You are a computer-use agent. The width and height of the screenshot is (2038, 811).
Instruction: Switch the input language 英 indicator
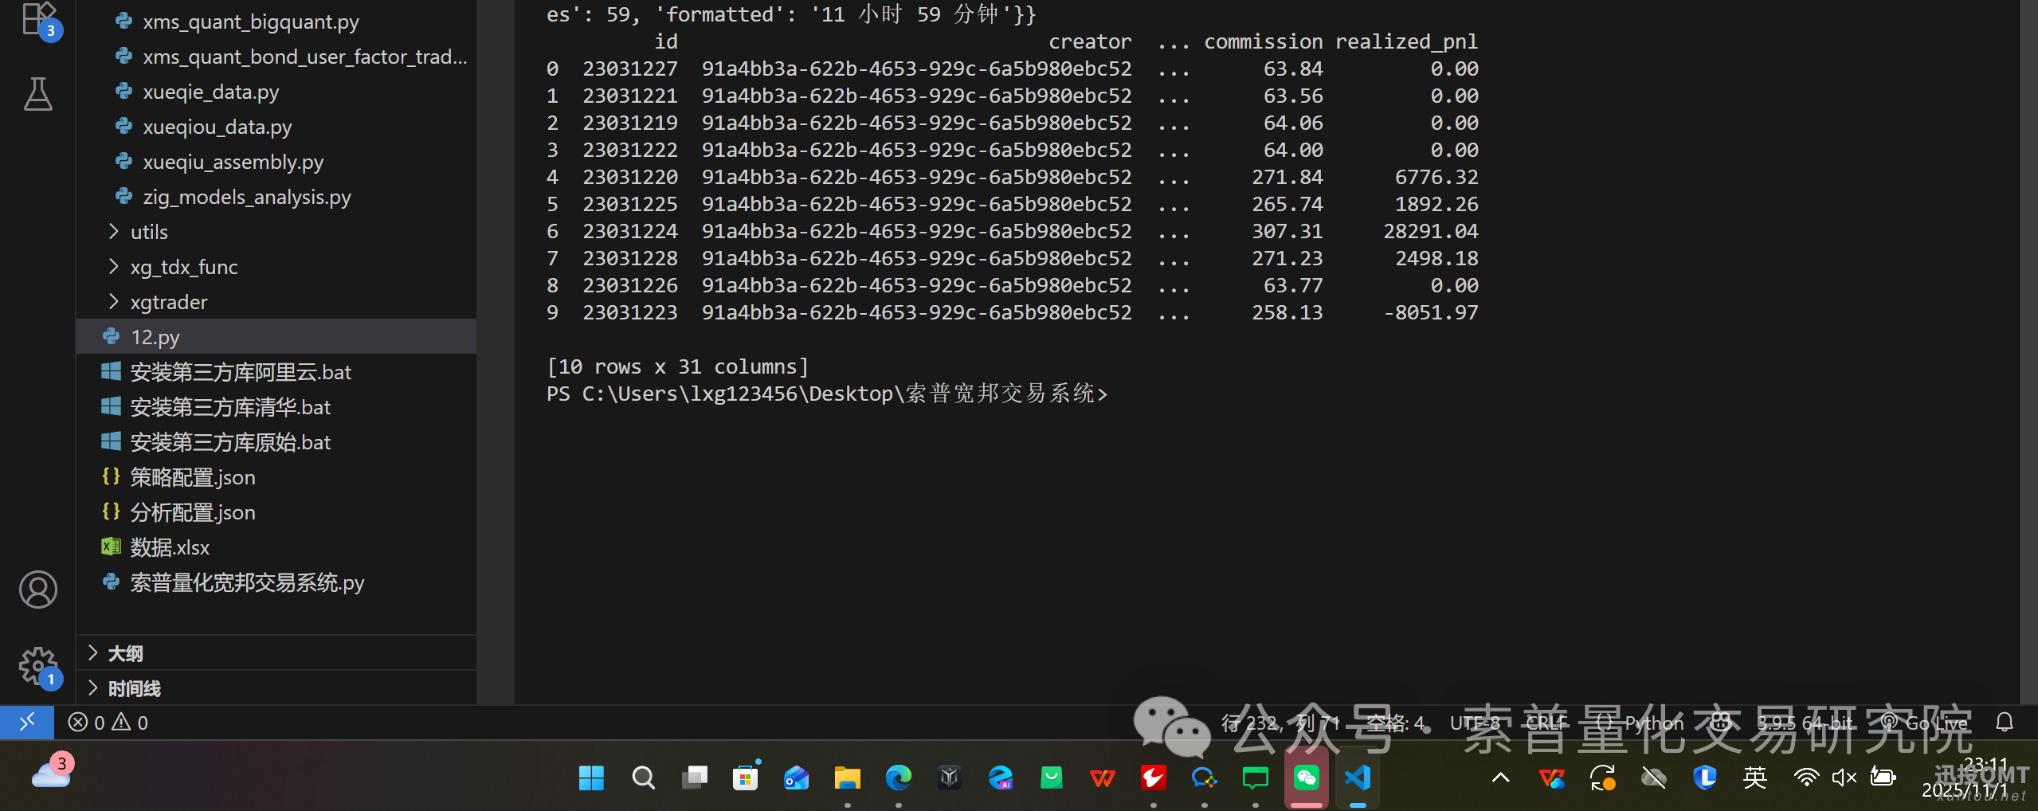point(1754,778)
